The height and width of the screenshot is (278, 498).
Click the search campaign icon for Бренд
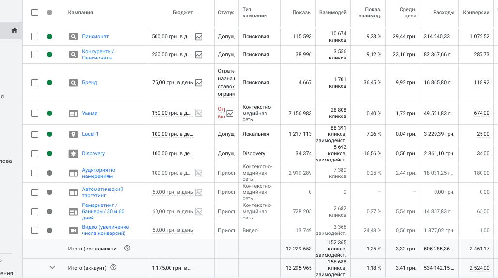[73, 83]
